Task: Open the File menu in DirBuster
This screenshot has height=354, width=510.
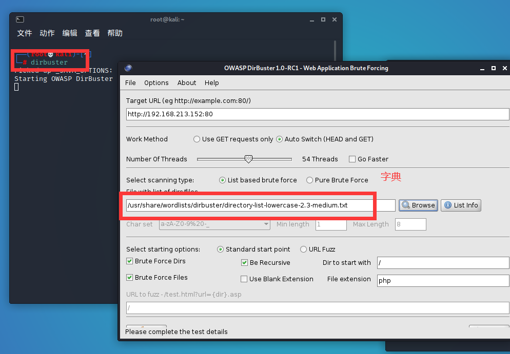Action: 130,83
